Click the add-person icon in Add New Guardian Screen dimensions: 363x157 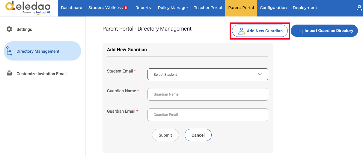[242, 31]
